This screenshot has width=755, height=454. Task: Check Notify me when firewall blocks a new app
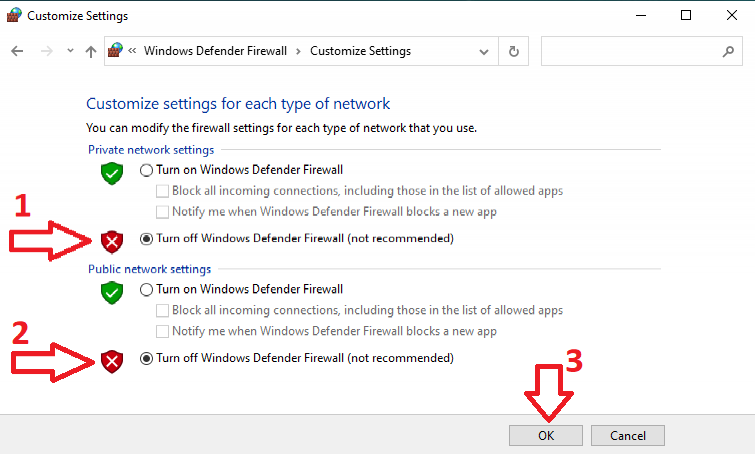click(x=162, y=212)
